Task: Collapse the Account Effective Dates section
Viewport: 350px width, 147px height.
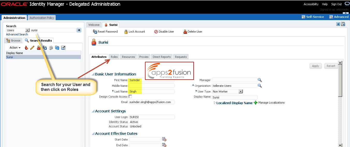Action: [93, 134]
